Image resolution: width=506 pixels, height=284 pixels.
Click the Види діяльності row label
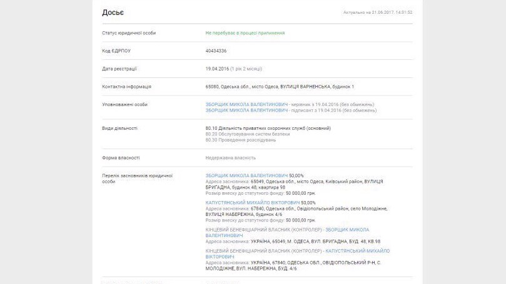[x=119, y=128]
